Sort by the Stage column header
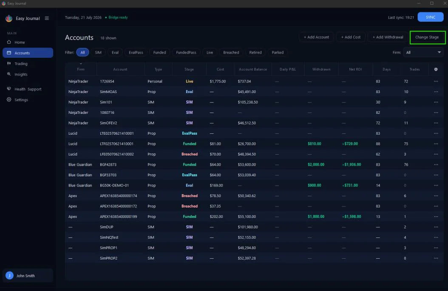 [x=189, y=69]
